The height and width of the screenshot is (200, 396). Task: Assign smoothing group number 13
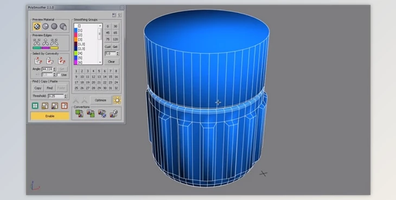[99, 77]
